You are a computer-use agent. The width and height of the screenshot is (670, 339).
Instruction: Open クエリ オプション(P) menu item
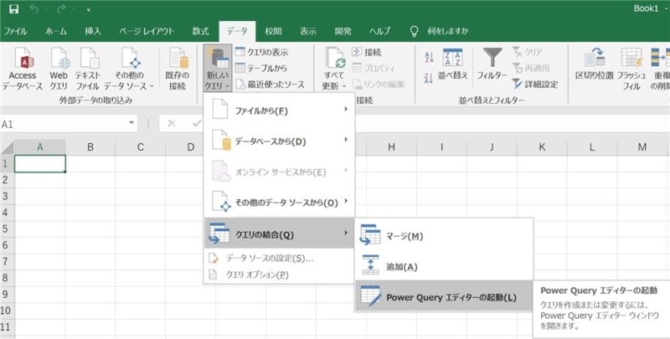point(280,275)
